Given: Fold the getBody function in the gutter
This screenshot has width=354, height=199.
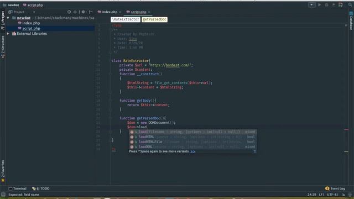Looking at the screenshot, I should pos(111,101).
